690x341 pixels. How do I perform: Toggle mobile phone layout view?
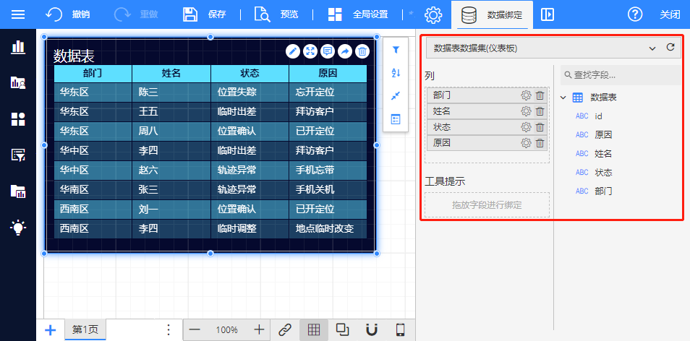[x=400, y=329]
